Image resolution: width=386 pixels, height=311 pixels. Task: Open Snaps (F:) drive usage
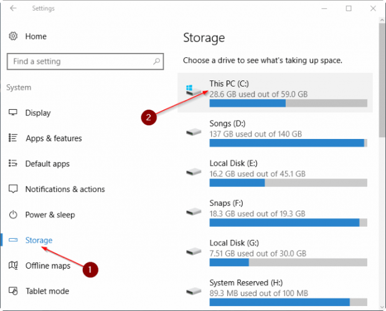click(275, 213)
